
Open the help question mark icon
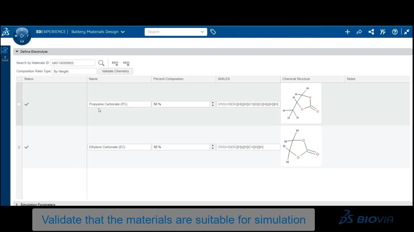tap(395, 32)
